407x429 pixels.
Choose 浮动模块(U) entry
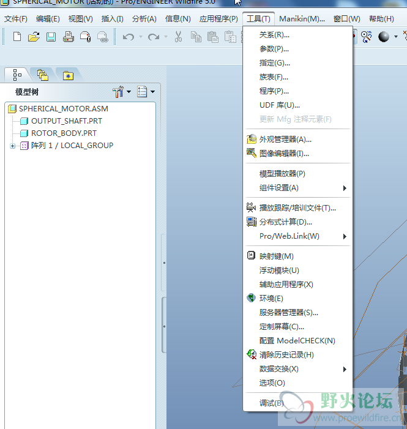coord(298,270)
